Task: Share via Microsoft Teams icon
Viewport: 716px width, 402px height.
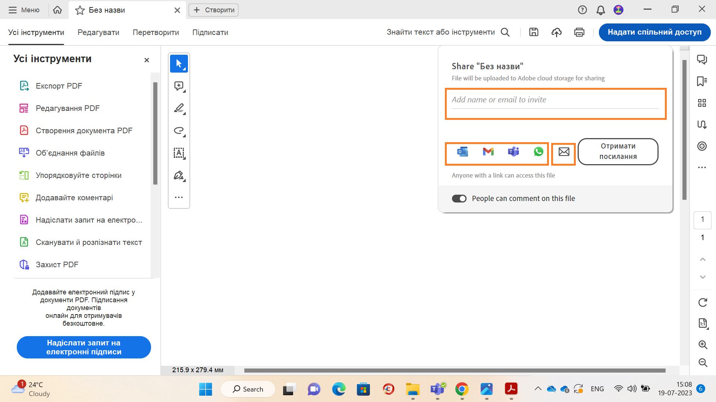Action: pos(514,151)
